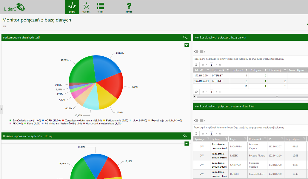Viewport: 308px width, 179px height.
Task: Open filter on L.transakcji column
Action: point(285,70)
